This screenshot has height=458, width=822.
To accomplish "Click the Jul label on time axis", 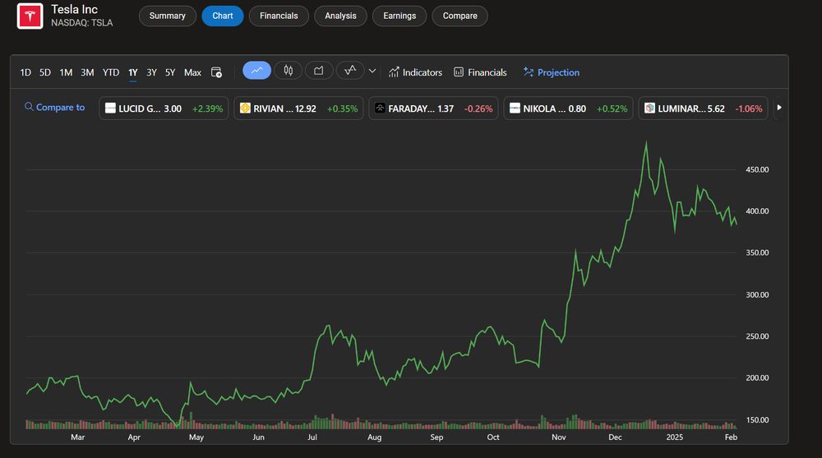I will tap(312, 437).
